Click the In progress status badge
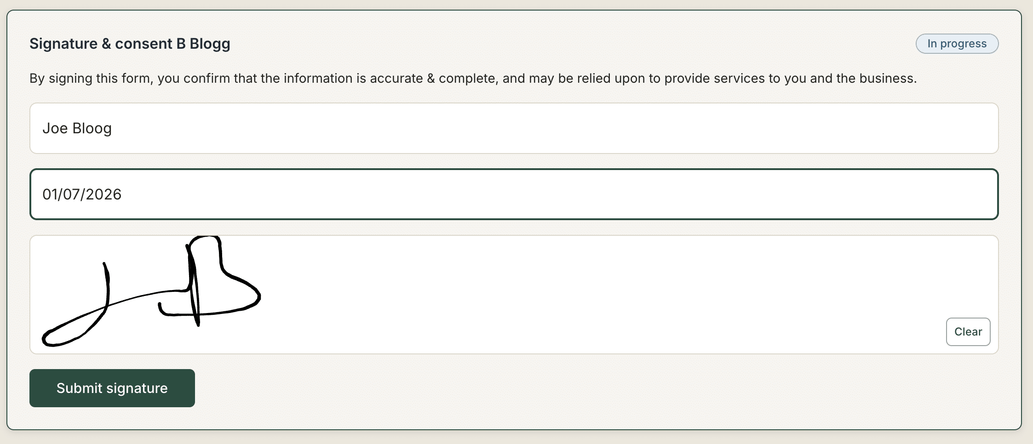Screen dimensions: 1033x444 click(957, 44)
